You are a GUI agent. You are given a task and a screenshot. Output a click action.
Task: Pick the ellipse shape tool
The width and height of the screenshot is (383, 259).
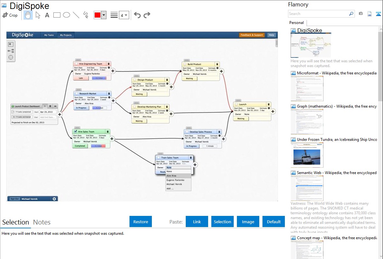[66, 15]
